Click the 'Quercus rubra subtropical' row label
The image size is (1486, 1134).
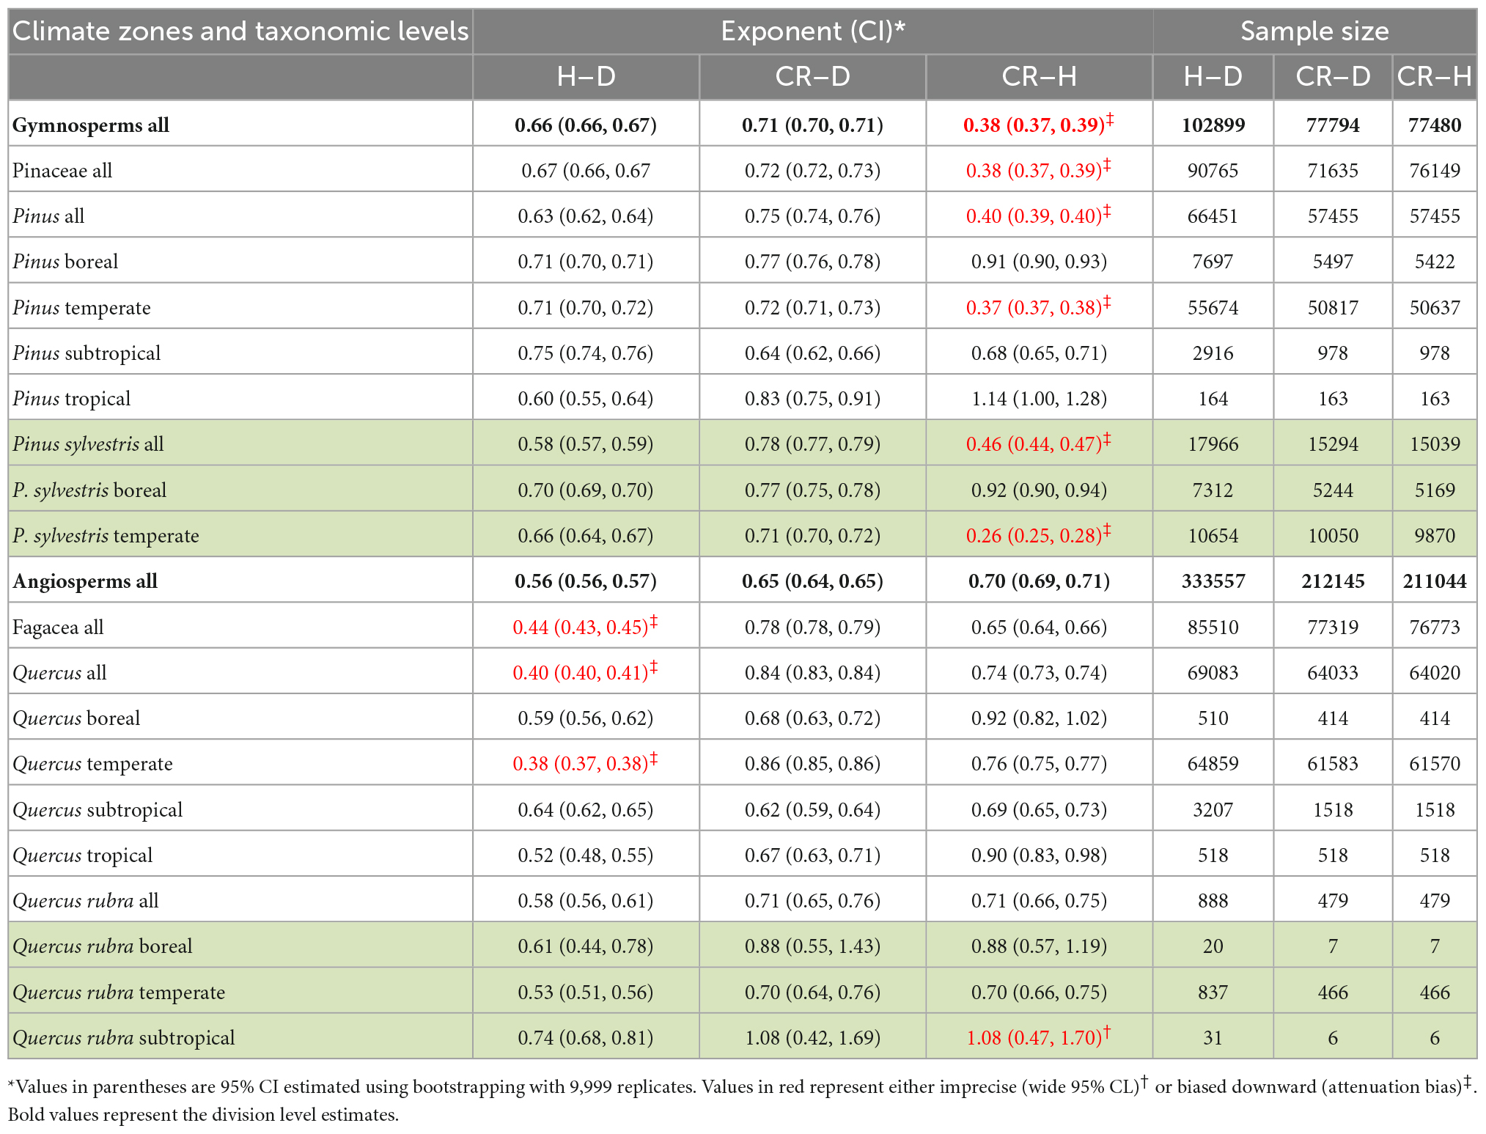tap(123, 1038)
